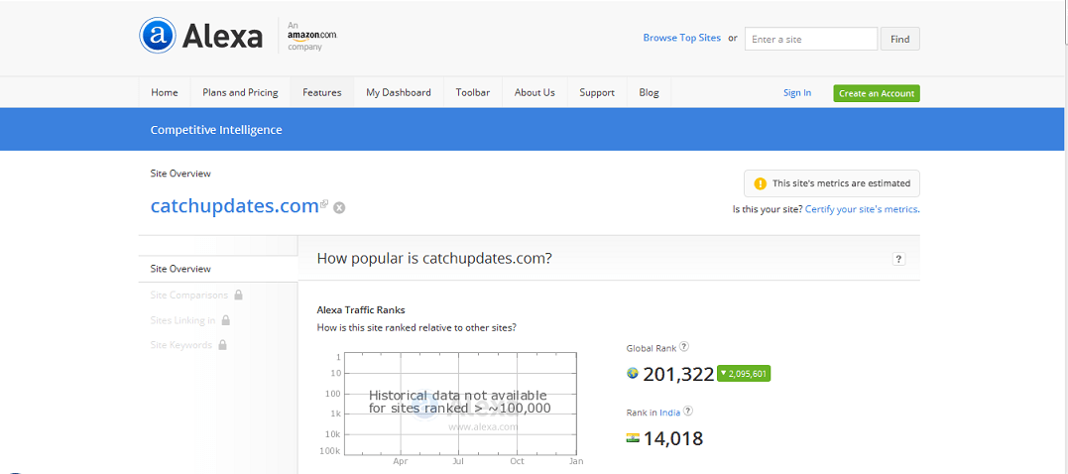Screen dimensions: 1068x474
Task: Click the Amazon company logo
Action: (x=312, y=36)
